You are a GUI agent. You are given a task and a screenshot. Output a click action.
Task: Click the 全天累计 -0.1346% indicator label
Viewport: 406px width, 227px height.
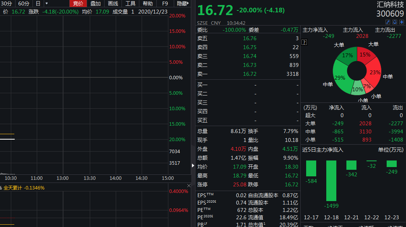pos(24,188)
